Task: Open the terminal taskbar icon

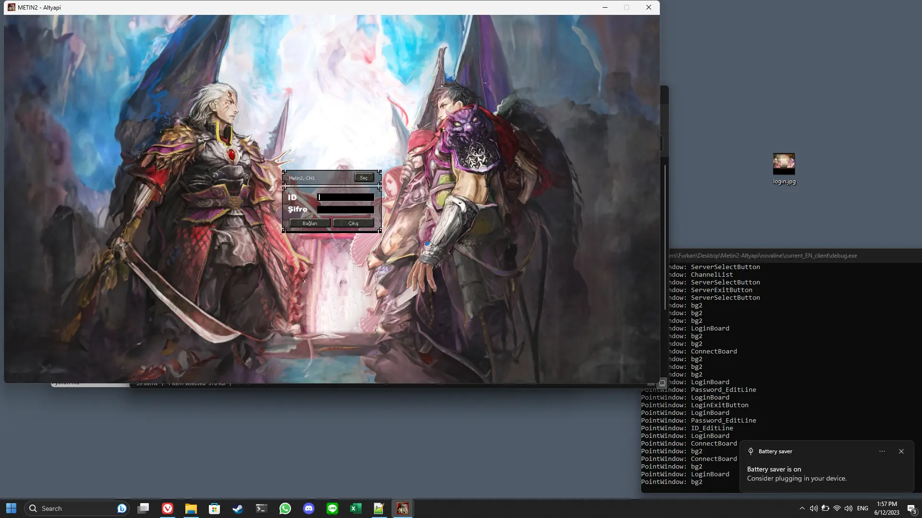Action: coord(261,508)
